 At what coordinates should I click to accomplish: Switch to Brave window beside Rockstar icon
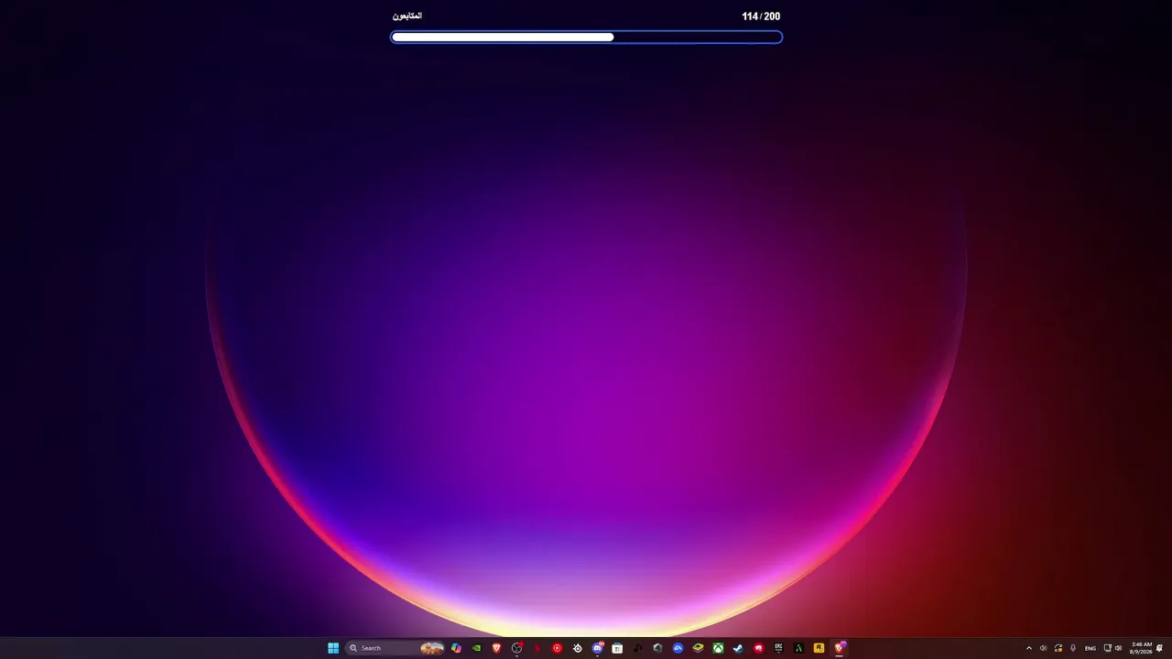[839, 648]
